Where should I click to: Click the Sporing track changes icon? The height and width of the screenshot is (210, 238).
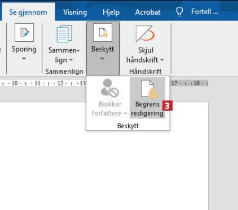pos(24,32)
